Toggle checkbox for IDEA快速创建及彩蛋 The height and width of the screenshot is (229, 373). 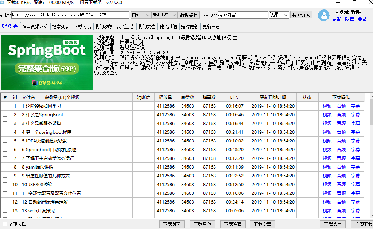click(5, 141)
